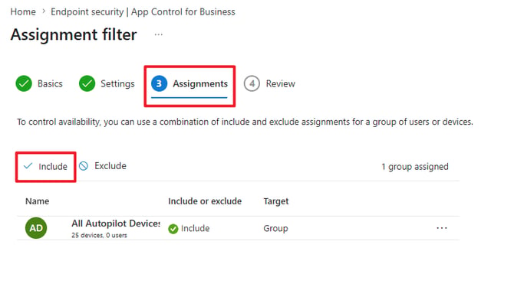Click the AD group avatar icon

36,228
